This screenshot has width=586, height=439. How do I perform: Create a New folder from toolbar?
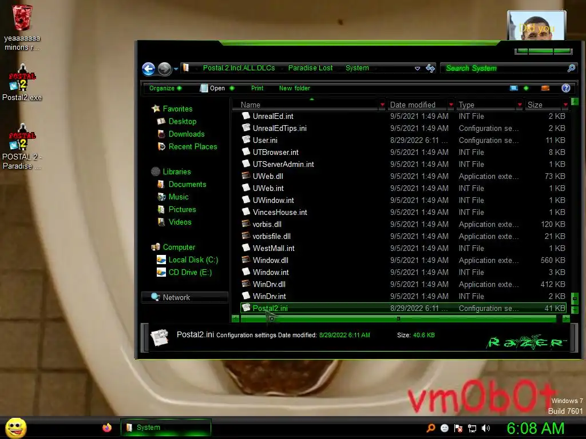(x=295, y=89)
